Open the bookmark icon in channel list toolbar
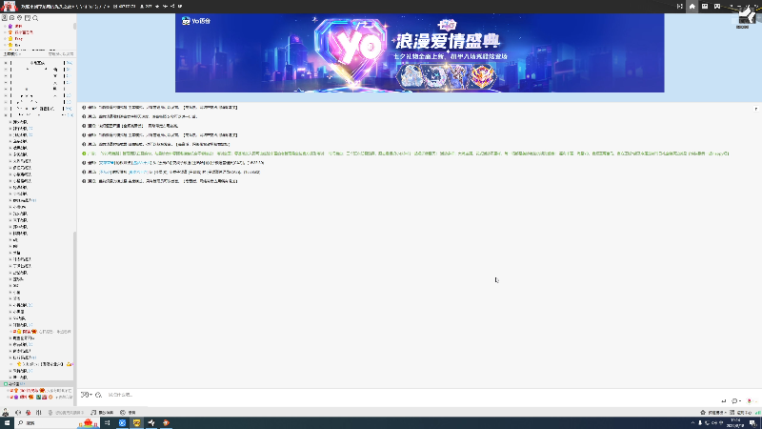The width and height of the screenshot is (762, 429). [28, 18]
